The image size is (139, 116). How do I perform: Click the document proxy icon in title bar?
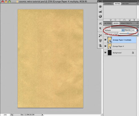tap(17, 2)
